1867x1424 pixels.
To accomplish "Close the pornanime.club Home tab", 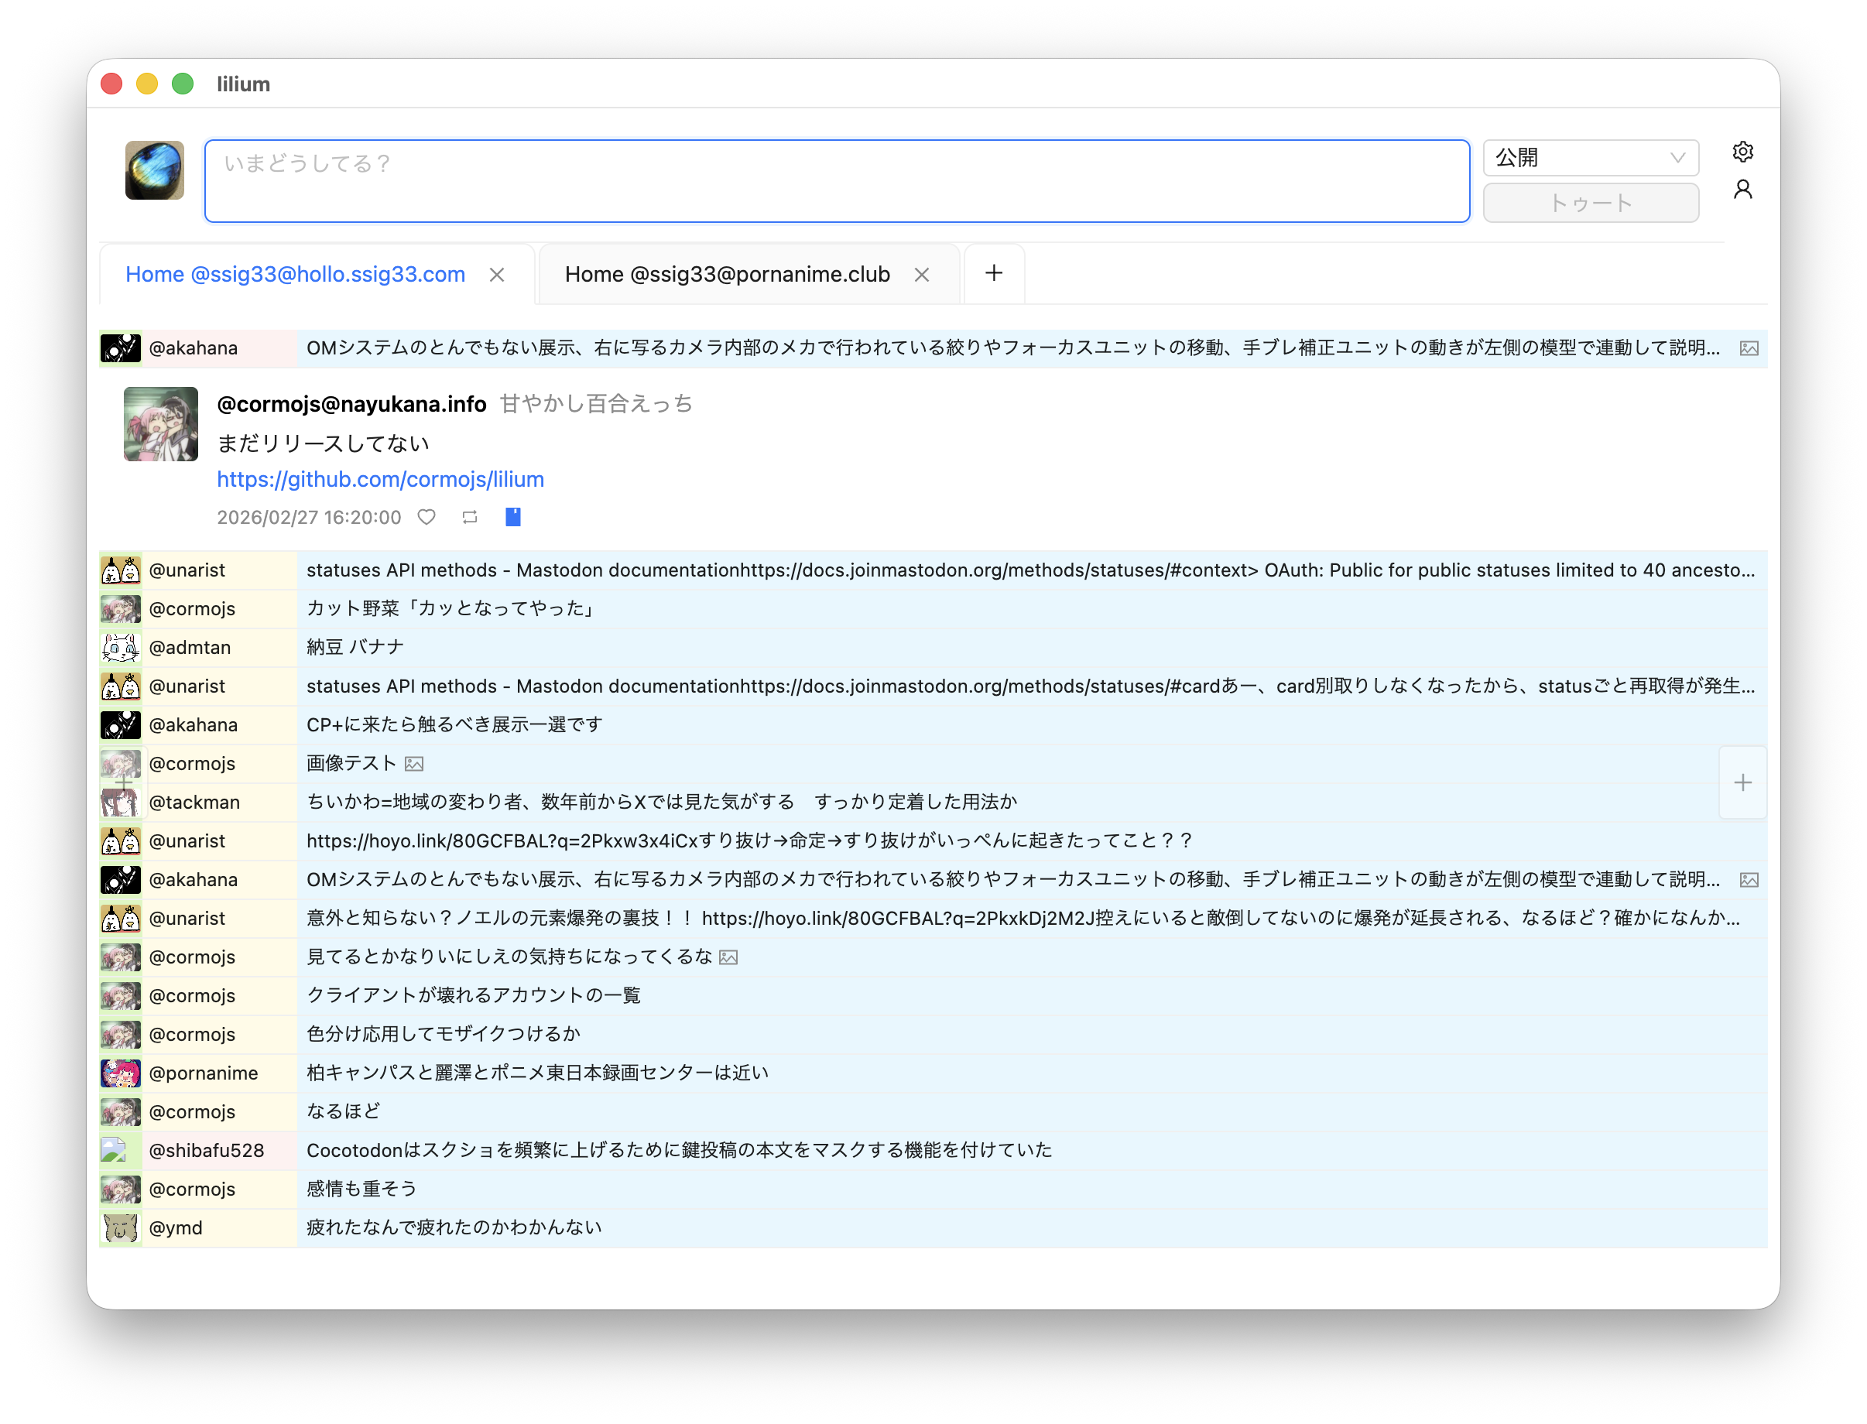I will click(922, 275).
